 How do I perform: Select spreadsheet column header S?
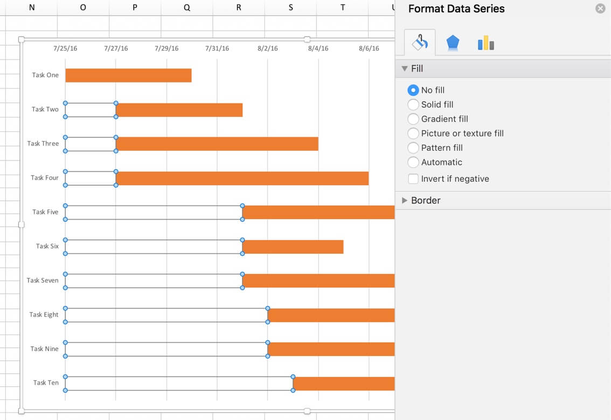coord(290,7)
